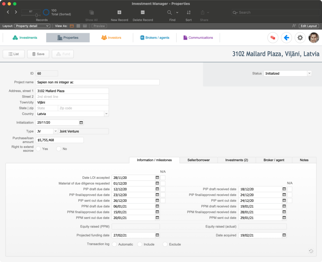Click the Save button
Screen dimensions: 322x262
point(38,54)
